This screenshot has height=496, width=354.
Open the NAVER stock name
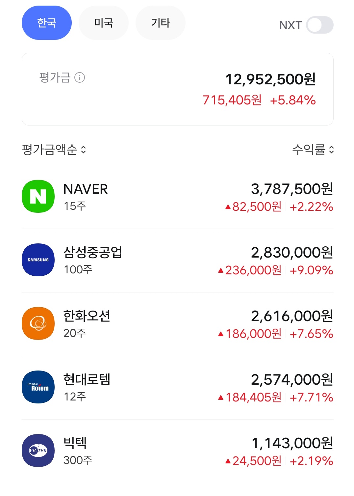point(86,189)
